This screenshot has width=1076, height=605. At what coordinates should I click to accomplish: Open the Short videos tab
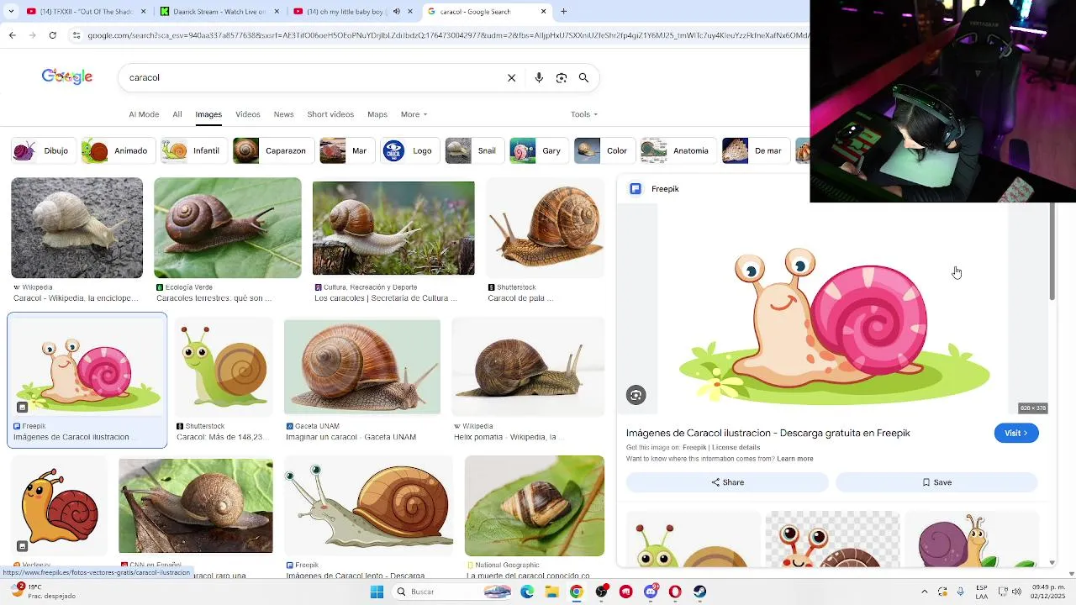point(330,114)
